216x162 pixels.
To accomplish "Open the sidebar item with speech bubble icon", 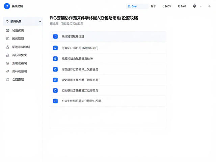I will tap(15, 80).
